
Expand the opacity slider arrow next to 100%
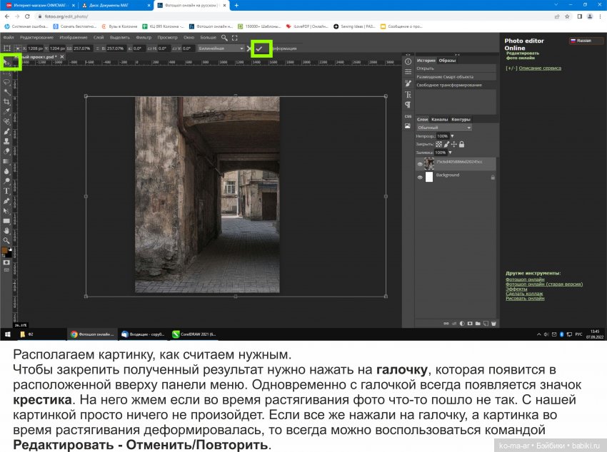tap(452, 135)
